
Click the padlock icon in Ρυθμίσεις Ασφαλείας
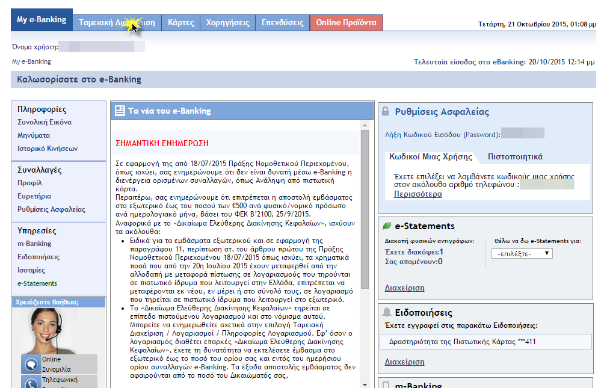(385, 111)
